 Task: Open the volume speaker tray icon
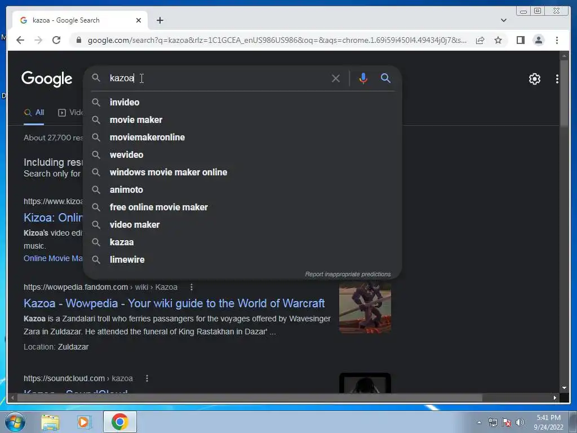(x=520, y=423)
